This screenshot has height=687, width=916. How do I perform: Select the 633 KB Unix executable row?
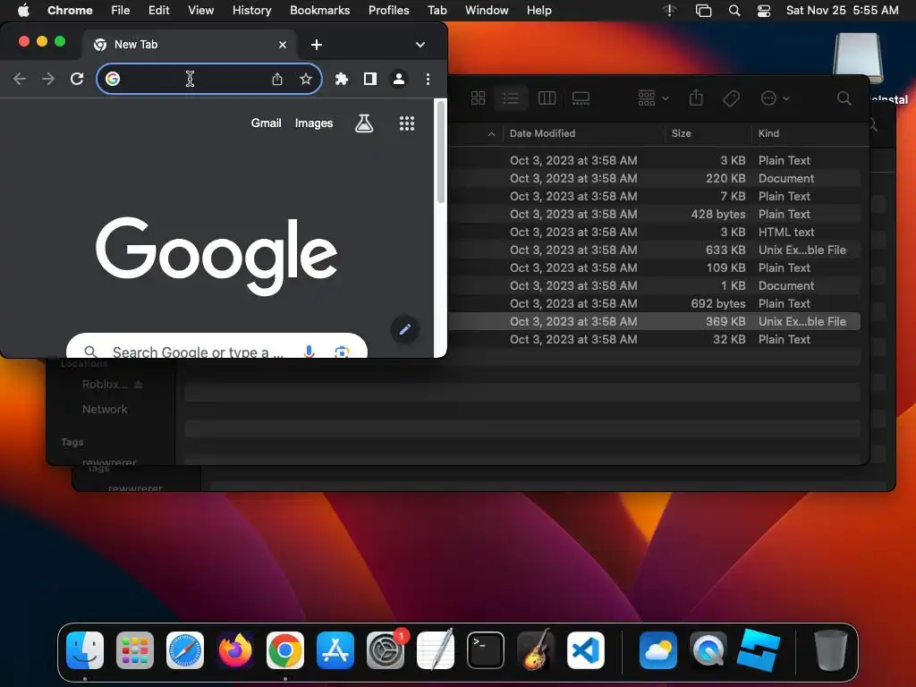[653, 250]
